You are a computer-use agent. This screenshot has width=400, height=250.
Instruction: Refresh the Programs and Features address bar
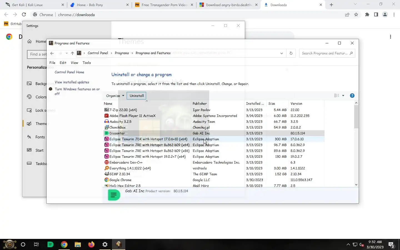(x=291, y=53)
